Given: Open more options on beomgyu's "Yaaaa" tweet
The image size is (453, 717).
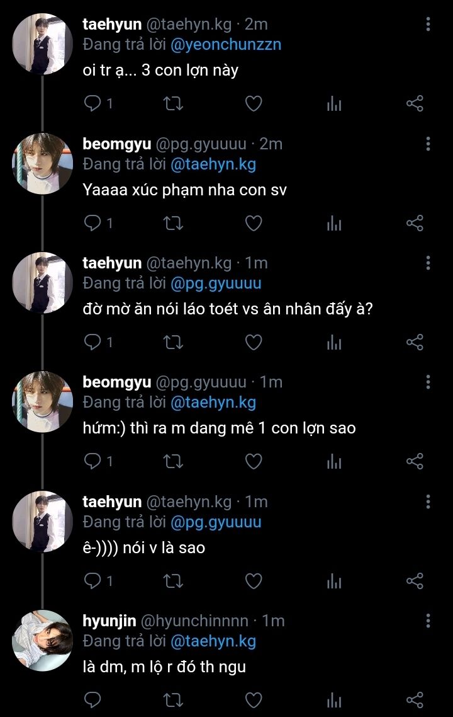Looking at the screenshot, I should tap(428, 144).
